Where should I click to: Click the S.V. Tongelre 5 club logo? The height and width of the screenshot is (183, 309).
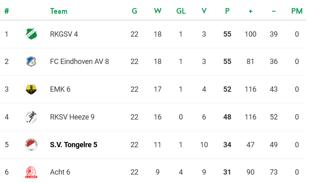coord(31,145)
